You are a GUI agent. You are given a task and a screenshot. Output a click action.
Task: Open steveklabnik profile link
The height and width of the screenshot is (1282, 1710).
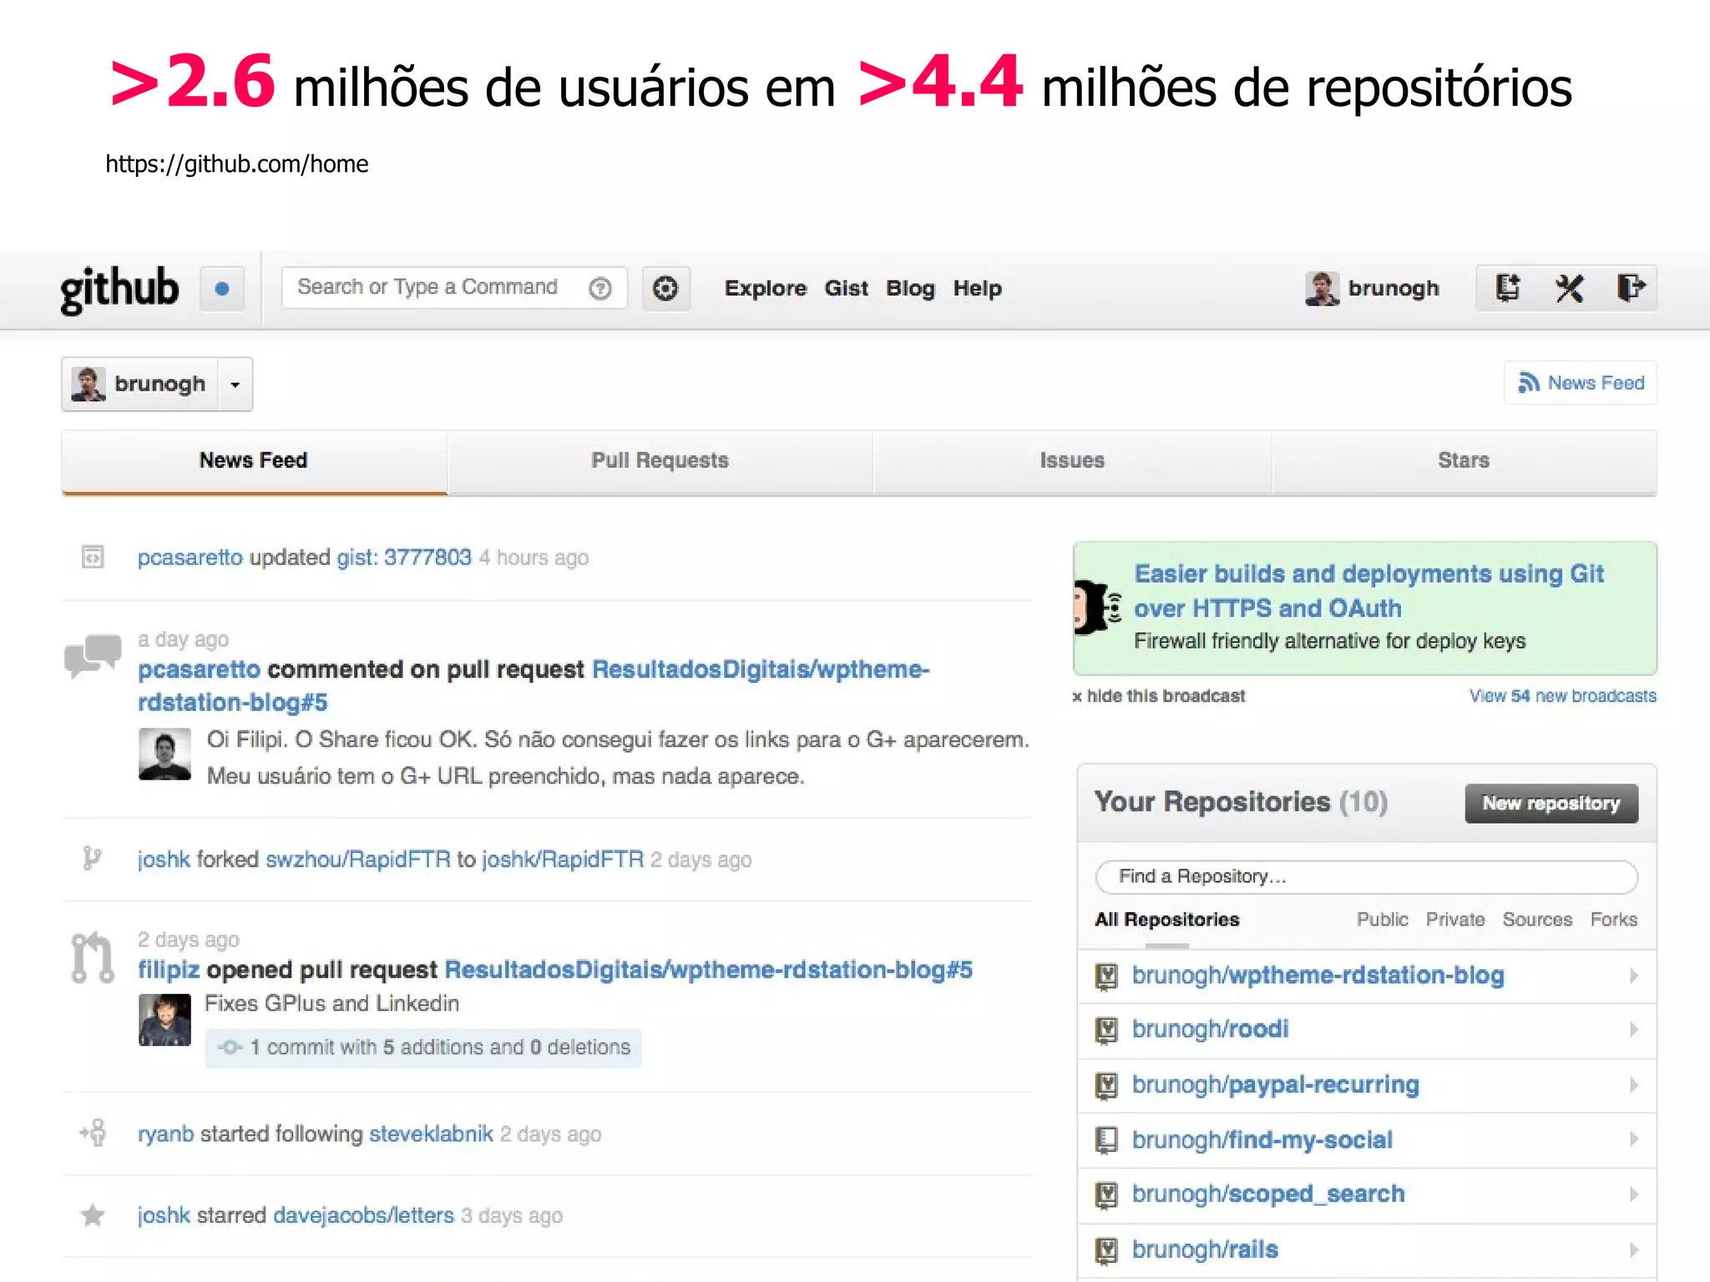tap(431, 1133)
